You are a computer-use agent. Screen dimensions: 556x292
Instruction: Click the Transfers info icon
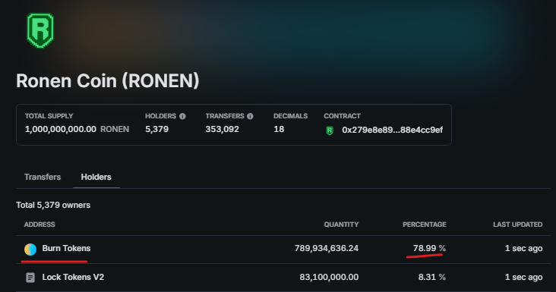pyautogui.click(x=250, y=116)
